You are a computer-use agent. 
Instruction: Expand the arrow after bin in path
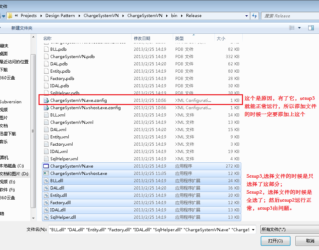182,16
